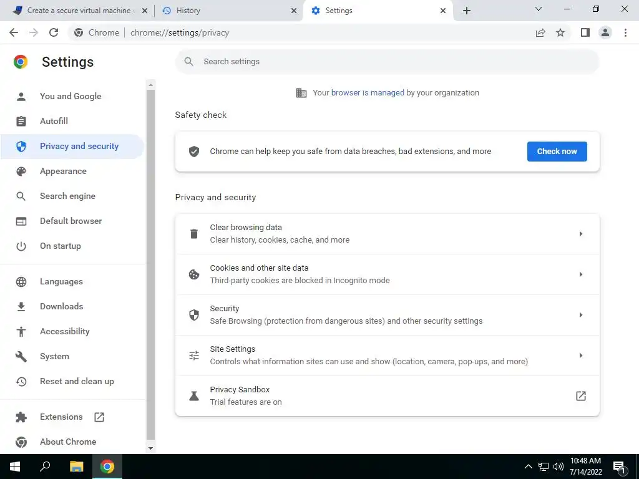The image size is (639, 479).
Task: Open the volume control in system tray
Action: click(559, 467)
